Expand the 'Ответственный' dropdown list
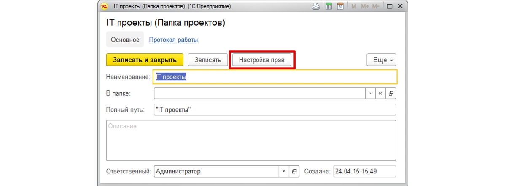 tap(284, 171)
